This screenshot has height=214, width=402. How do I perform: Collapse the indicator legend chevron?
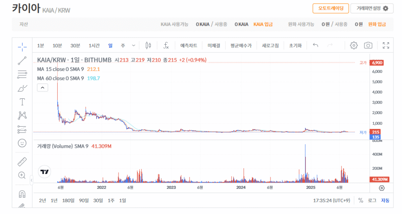pos(42,88)
